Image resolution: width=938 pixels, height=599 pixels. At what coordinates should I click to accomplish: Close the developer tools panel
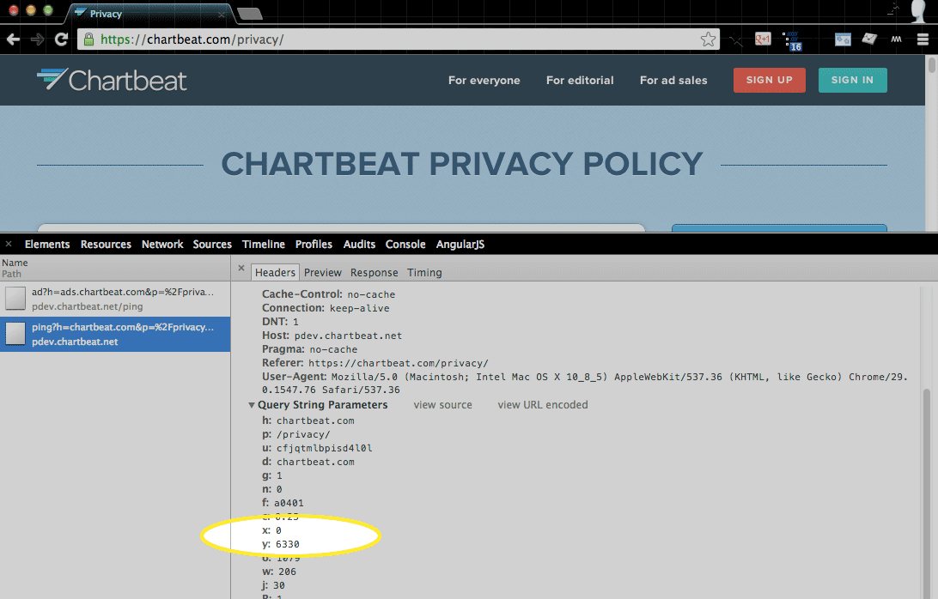9,244
